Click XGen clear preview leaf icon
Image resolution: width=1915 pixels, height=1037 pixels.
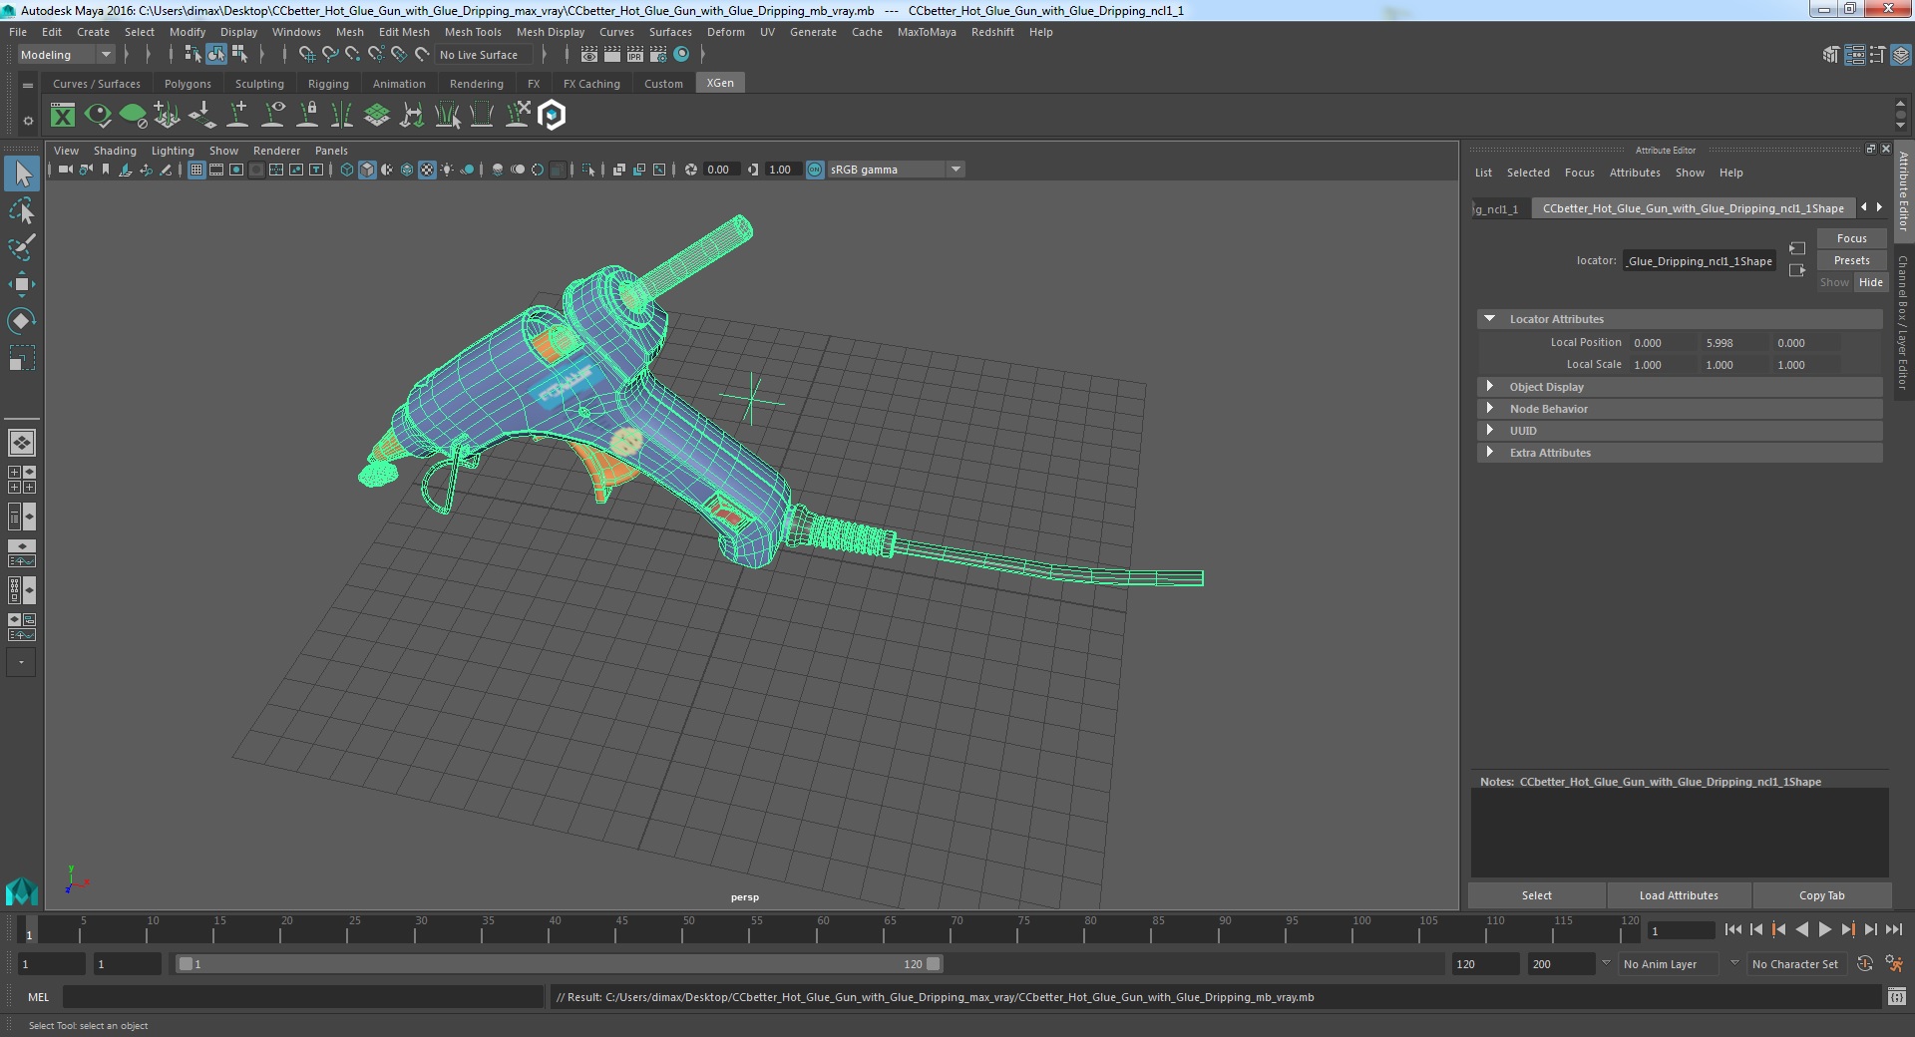133,116
